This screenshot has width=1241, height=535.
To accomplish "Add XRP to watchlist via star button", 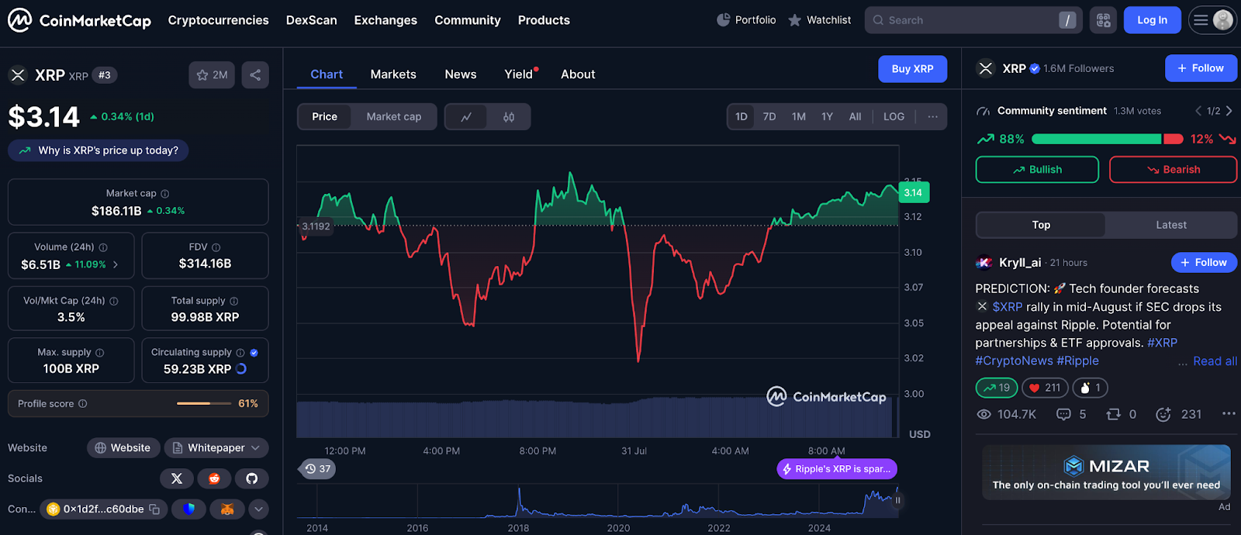I will (212, 75).
